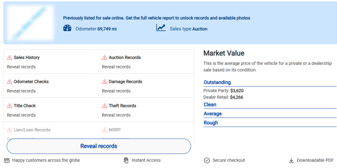Click the sales type chart icon
Image resolution: width=337 pixels, height=168 pixels.
point(161,28)
